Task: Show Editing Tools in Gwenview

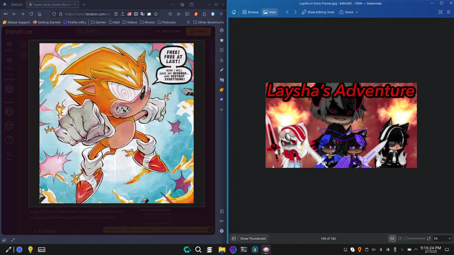Action: pyautogui.click(x=318, y=12)
